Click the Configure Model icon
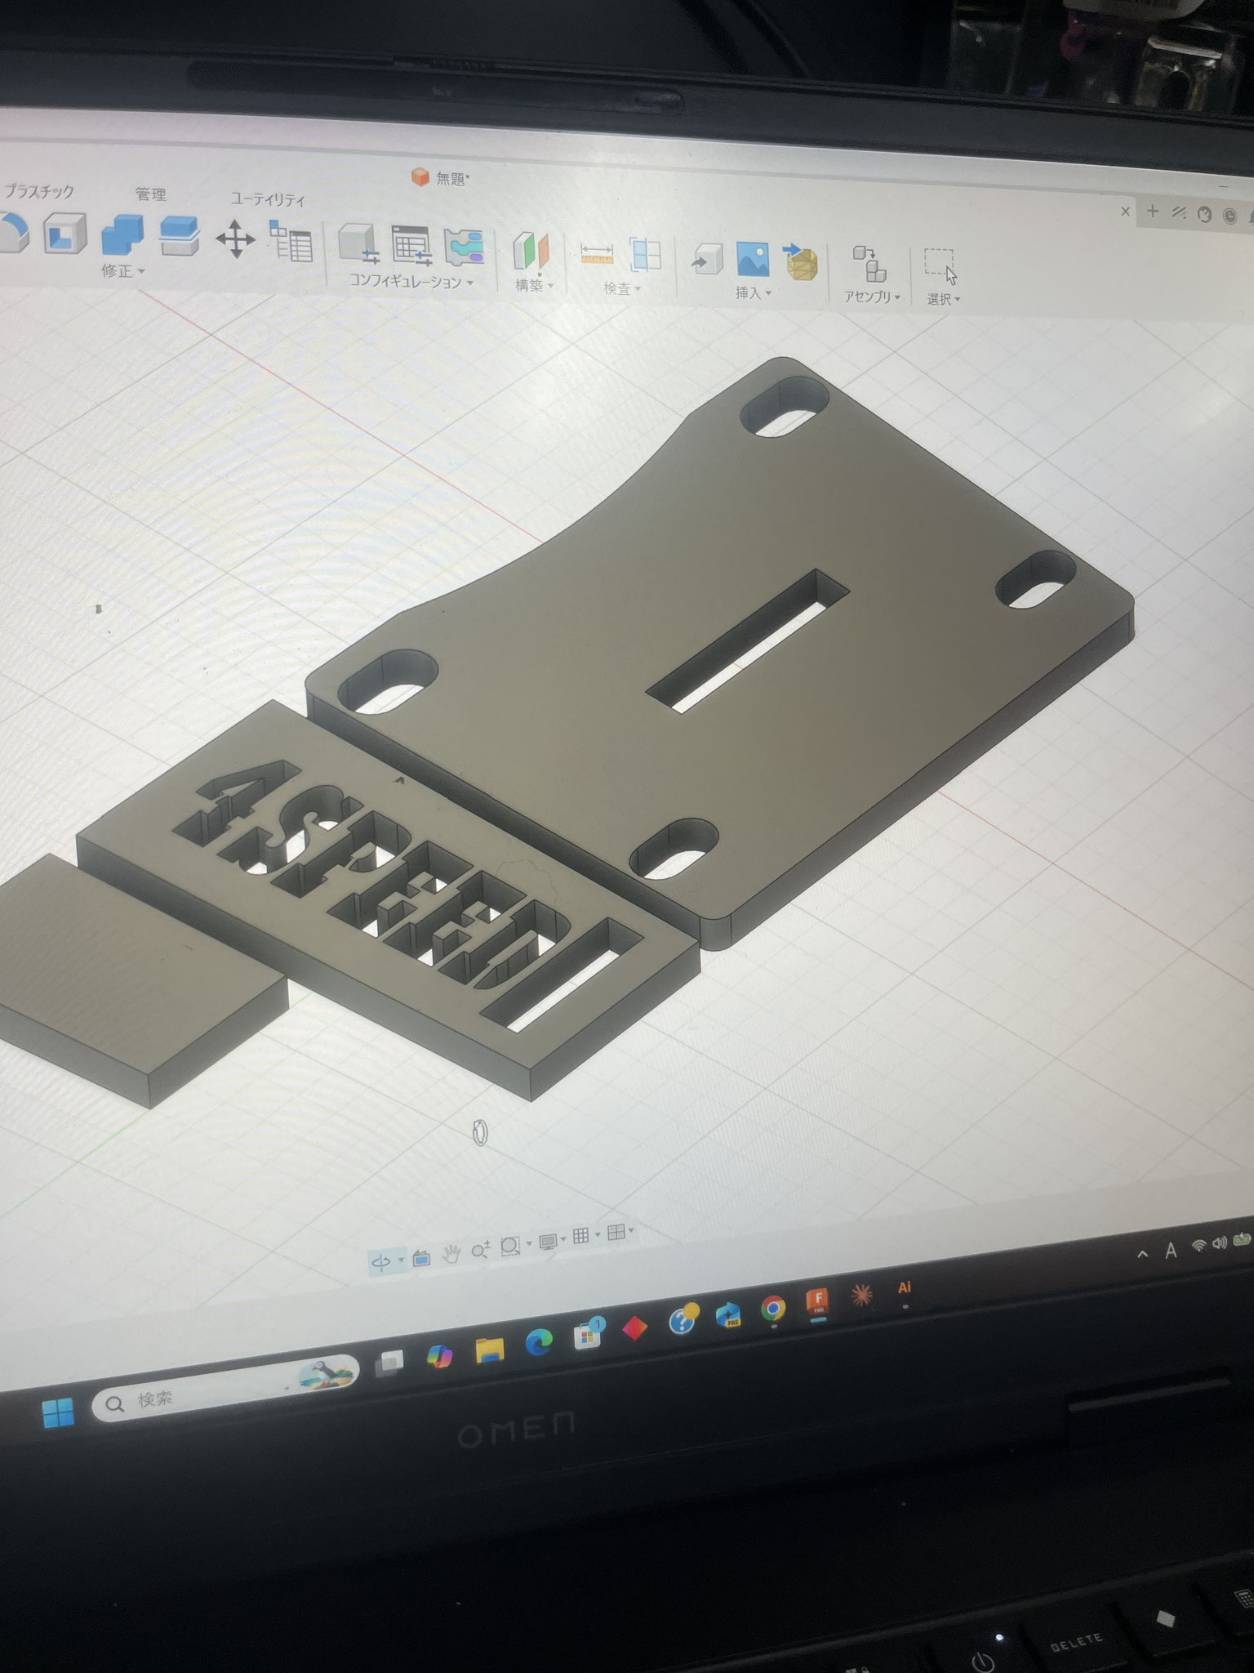Screen dimensions: 1254x1673 (x=359, y=244)
